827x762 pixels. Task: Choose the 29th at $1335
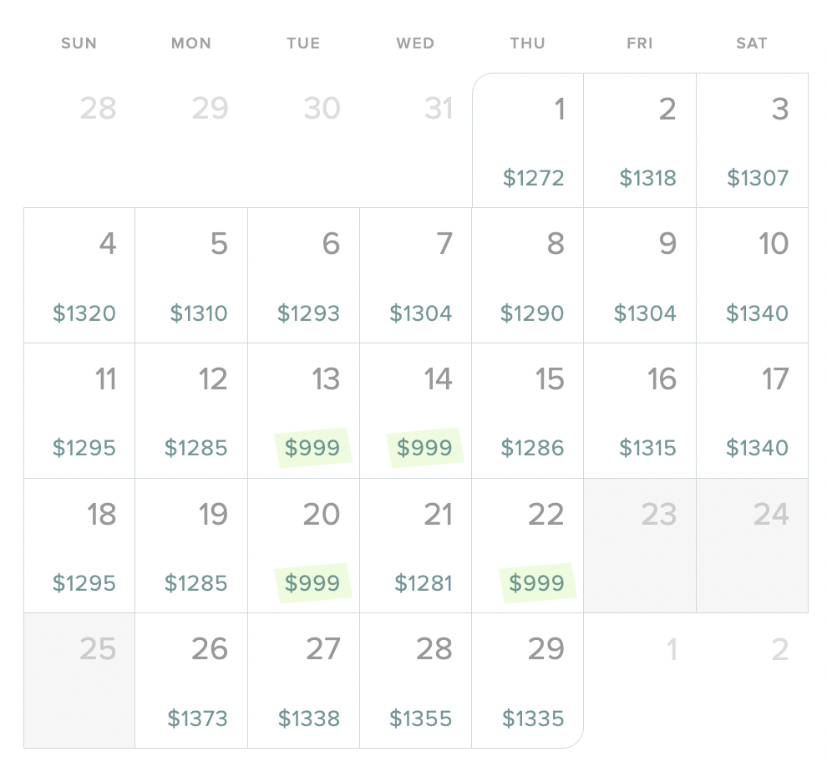[x=527, y=681]
